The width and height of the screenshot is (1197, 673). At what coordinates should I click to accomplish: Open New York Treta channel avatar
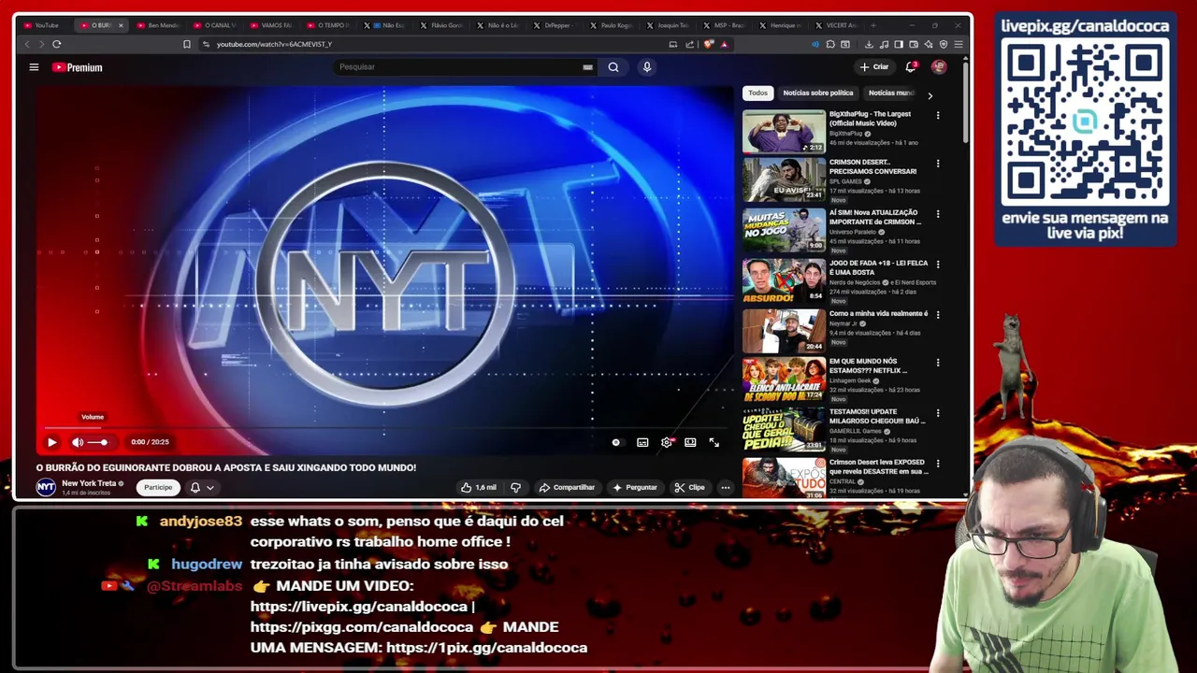[46, 487]
